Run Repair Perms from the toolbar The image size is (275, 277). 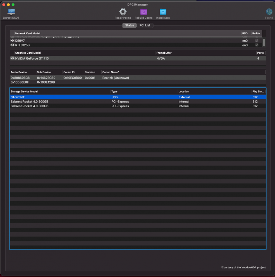pos(123,12)
